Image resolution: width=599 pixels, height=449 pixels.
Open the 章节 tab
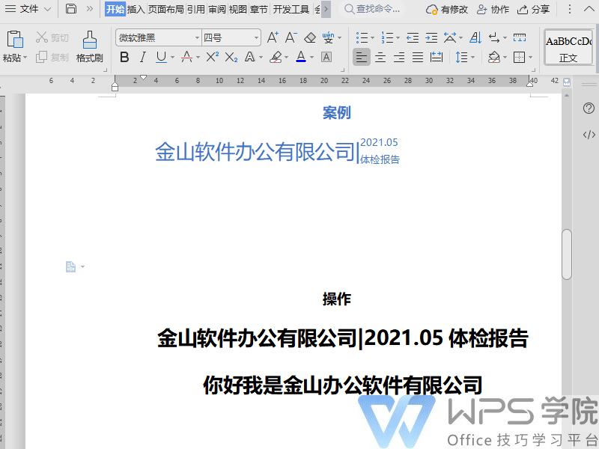pos(258,9)
